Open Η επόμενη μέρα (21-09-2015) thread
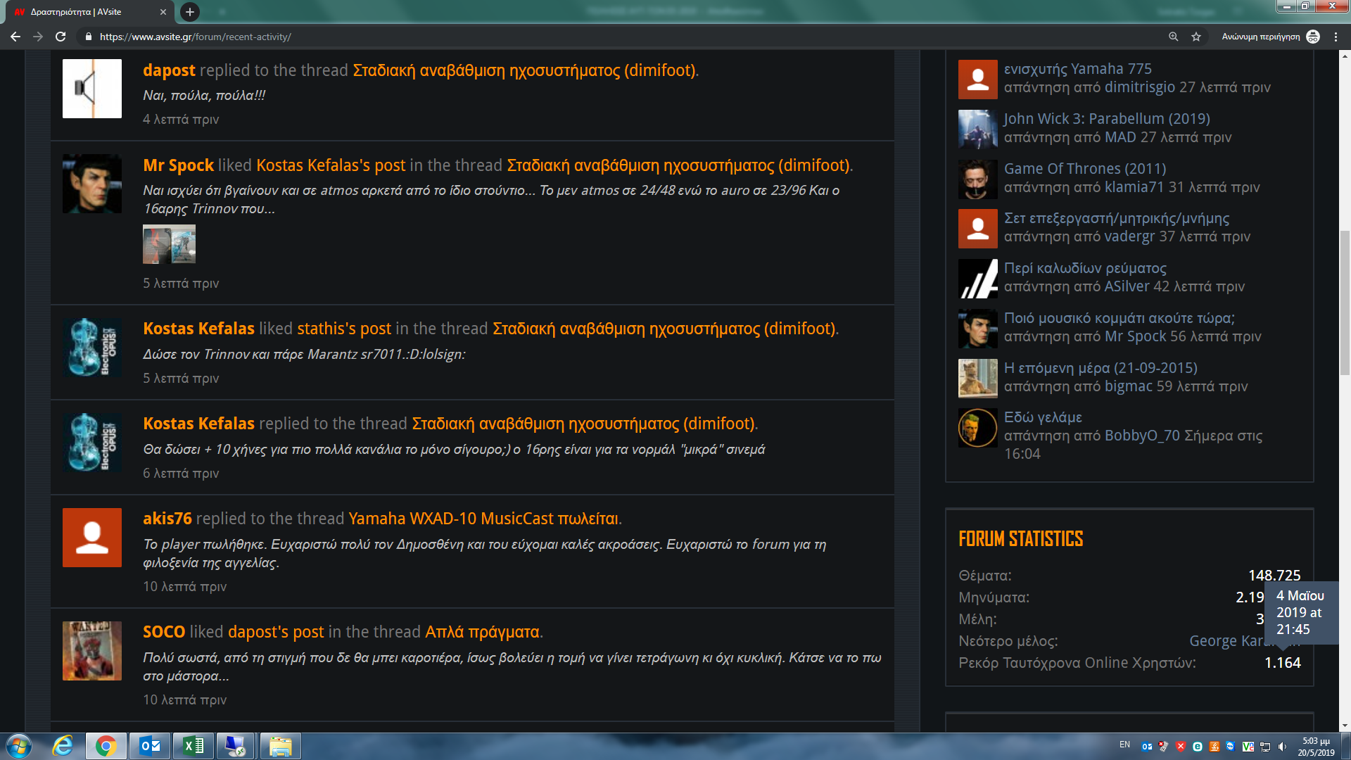This screenshot has width=1351, height=760. [x=1101, y=368]
